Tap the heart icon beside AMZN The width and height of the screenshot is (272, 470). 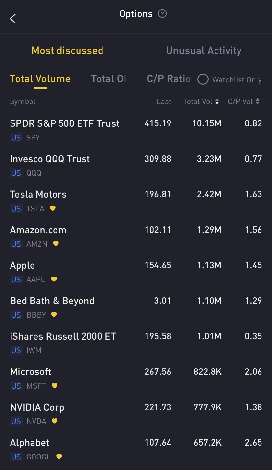point(56,244)
